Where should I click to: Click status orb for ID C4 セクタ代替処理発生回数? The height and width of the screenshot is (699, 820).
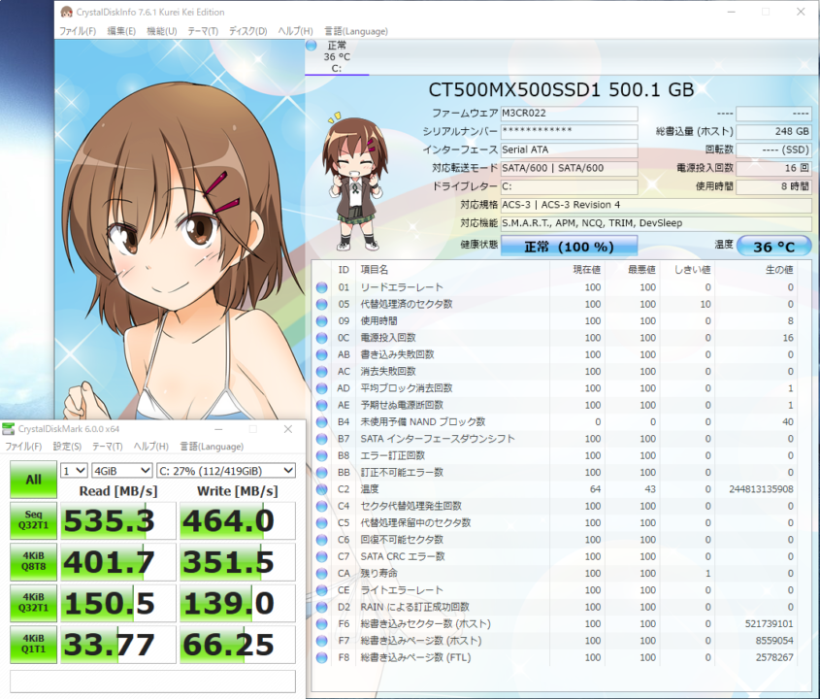(x=321, y=506)
